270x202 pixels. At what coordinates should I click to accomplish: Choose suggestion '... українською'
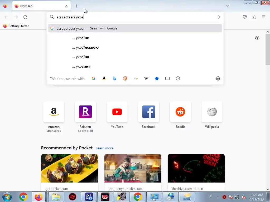pyautogui.click(x=135, y=47)
